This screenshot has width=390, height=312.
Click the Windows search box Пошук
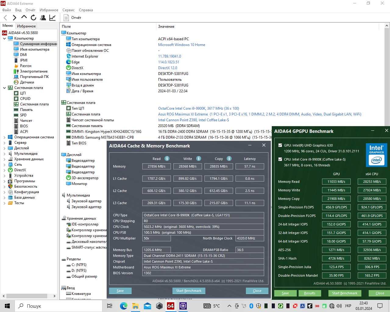point(58,306)
